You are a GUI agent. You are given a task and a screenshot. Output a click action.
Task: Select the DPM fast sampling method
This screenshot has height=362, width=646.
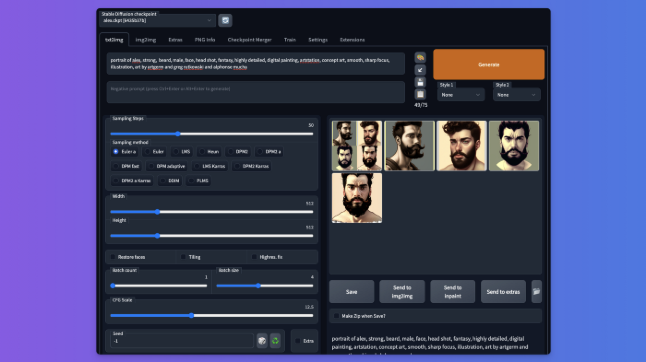tap(126, 166)
